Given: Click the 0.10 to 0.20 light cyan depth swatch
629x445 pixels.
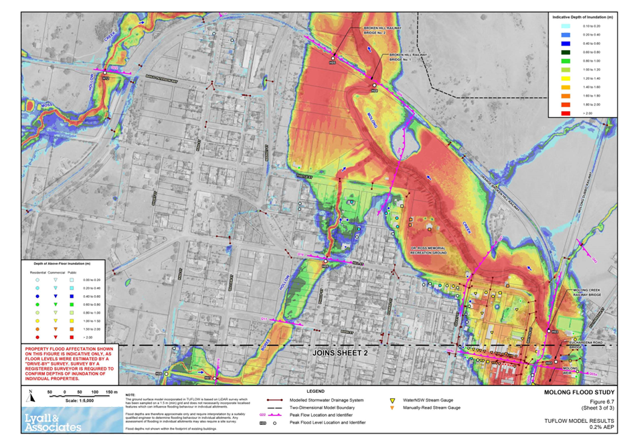Looking at the screenshot, I should [565, 26].
